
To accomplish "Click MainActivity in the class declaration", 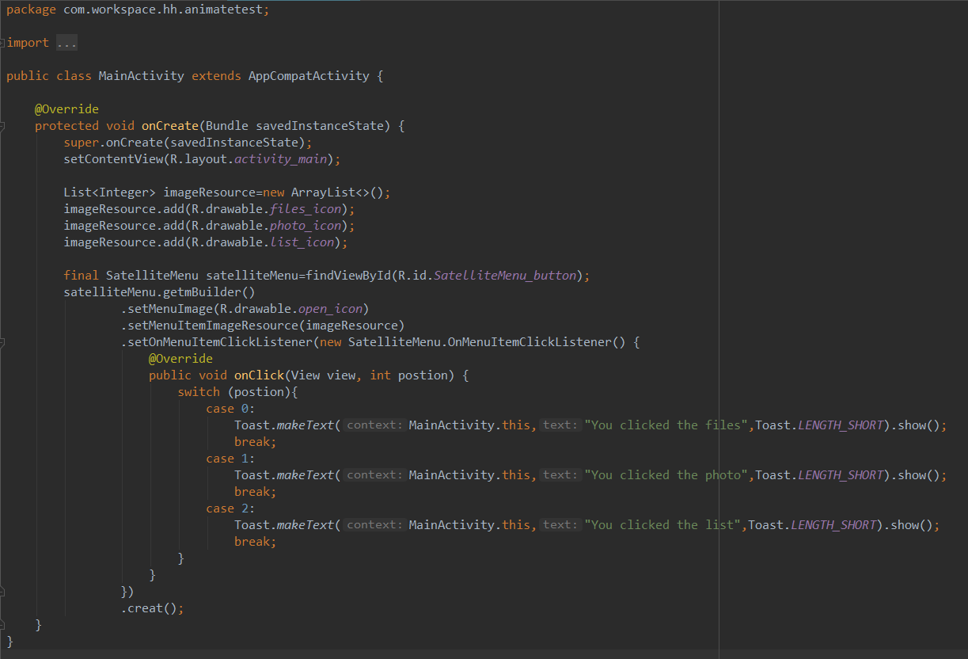I will [x=141, y=76].
